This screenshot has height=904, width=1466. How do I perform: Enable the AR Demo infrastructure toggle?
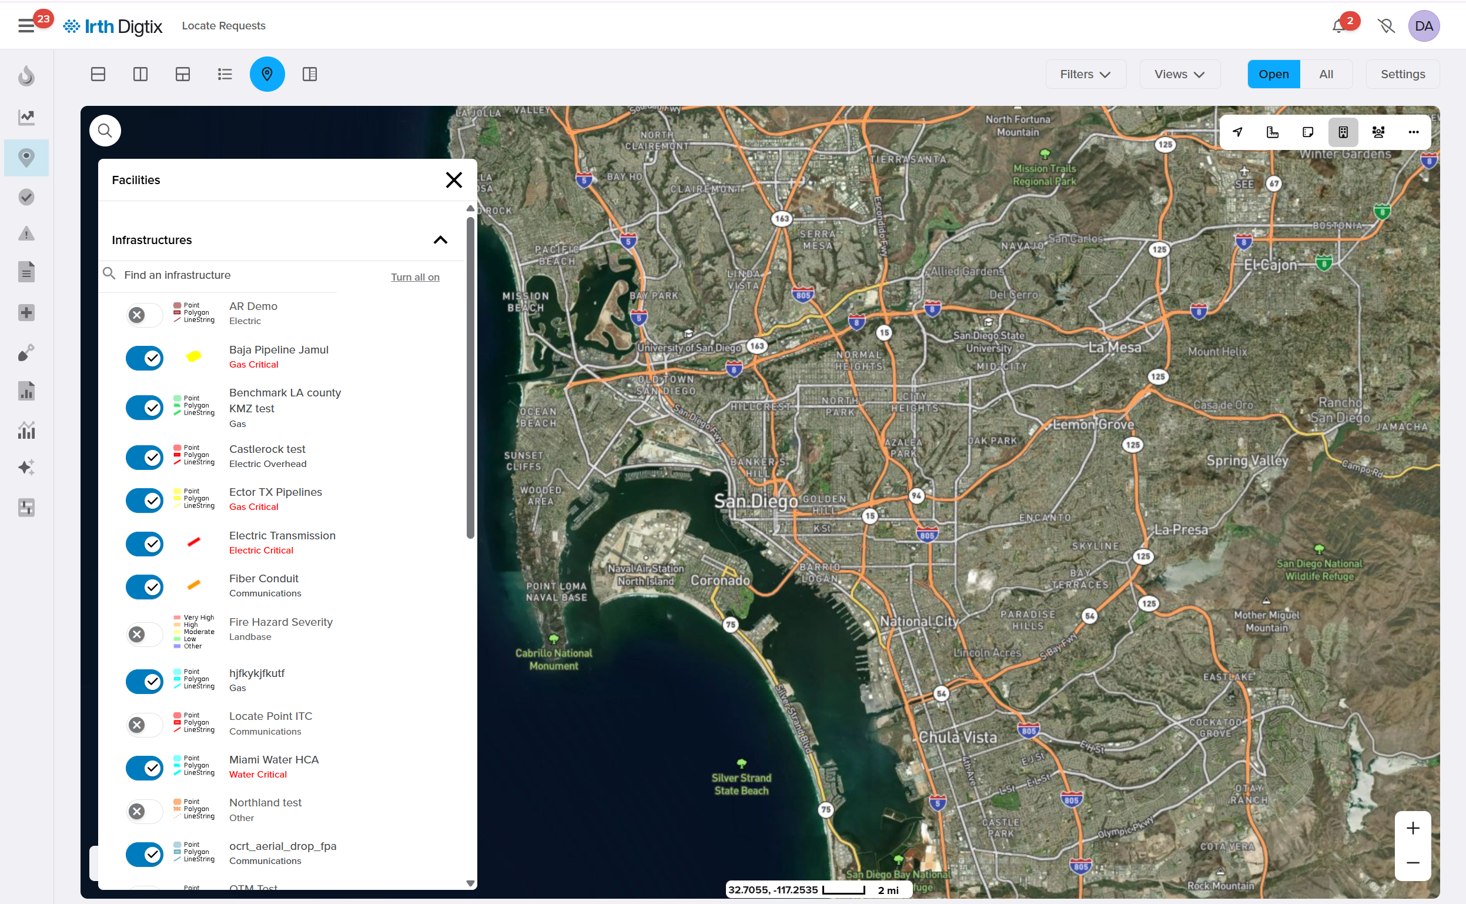pyautogui.click(x=145, y=315)
